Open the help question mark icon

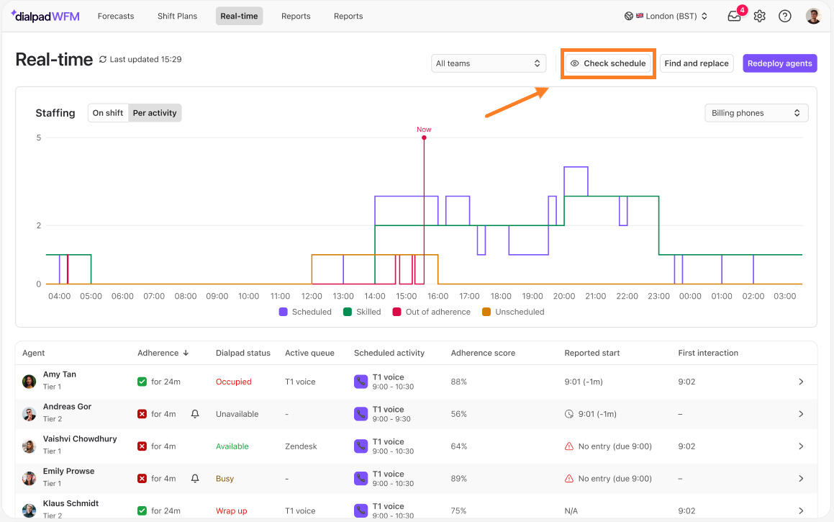click(784, 16)
